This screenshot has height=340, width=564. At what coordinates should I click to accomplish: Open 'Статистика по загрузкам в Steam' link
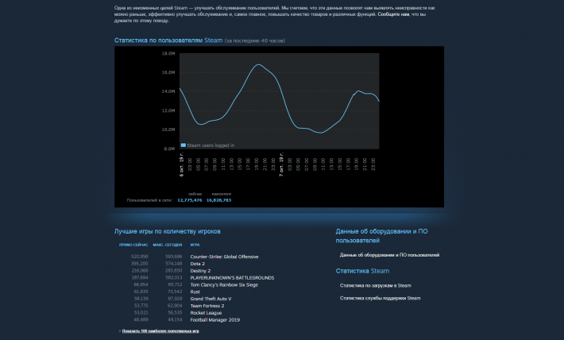[376, 285]
